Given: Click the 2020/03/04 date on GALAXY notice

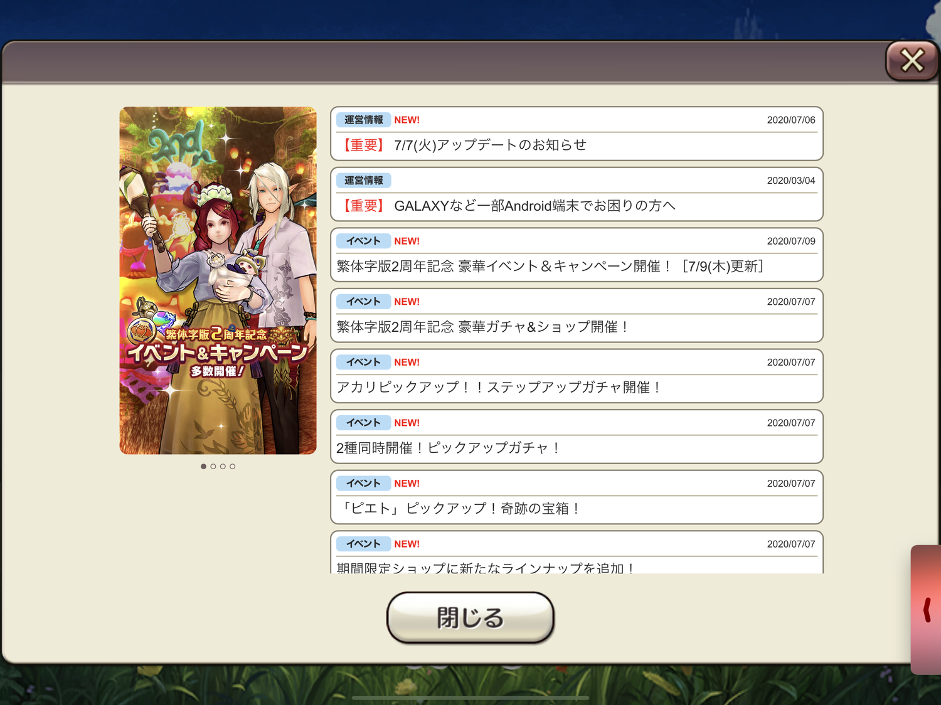Looking at the screenshot, I should [x=791, y=181].
